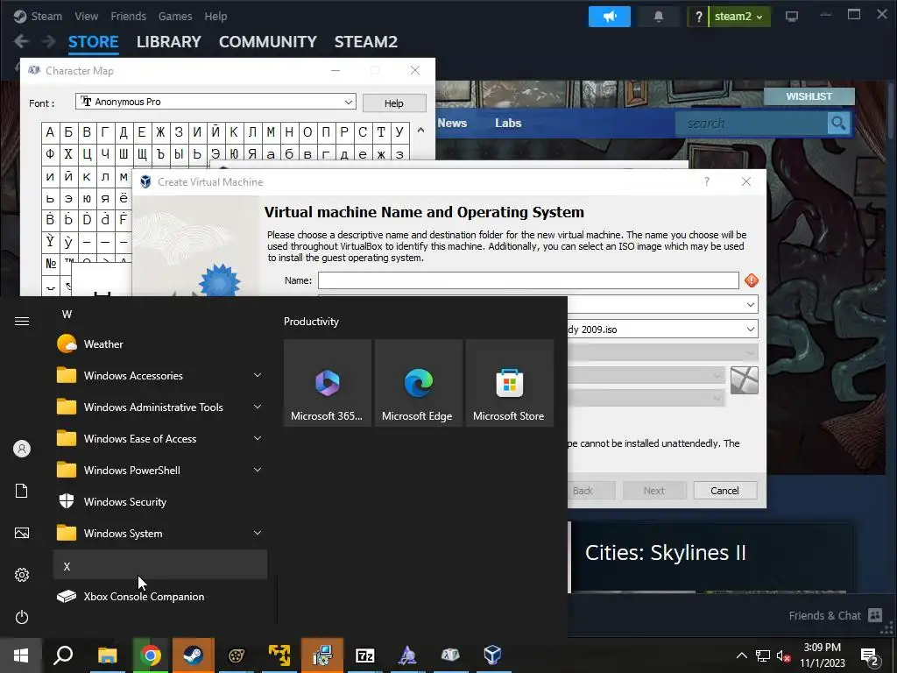897x673 pixels.
Task: Open Steam notifications bell
Action: coord(659,17)
